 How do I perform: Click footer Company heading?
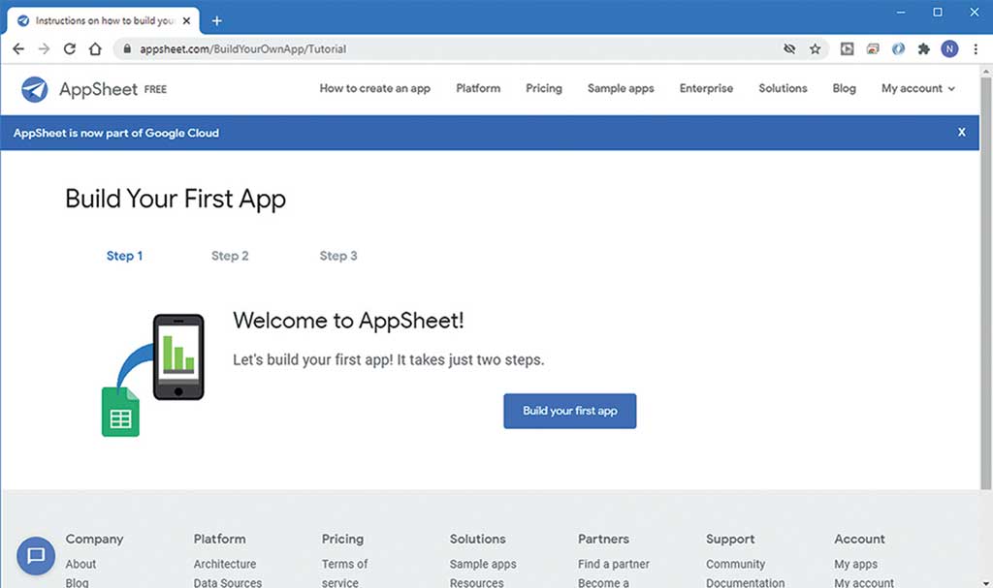[94, 539]
